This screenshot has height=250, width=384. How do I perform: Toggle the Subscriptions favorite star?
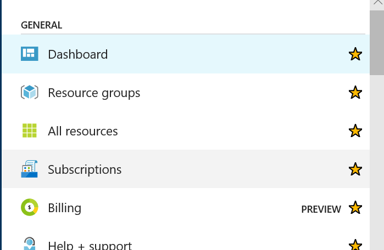355,169
